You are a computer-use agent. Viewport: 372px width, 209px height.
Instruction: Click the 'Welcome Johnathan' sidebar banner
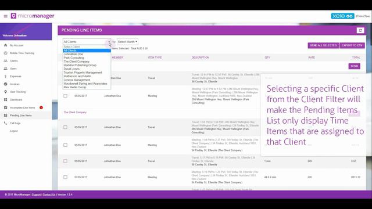(x=26, y=31)
